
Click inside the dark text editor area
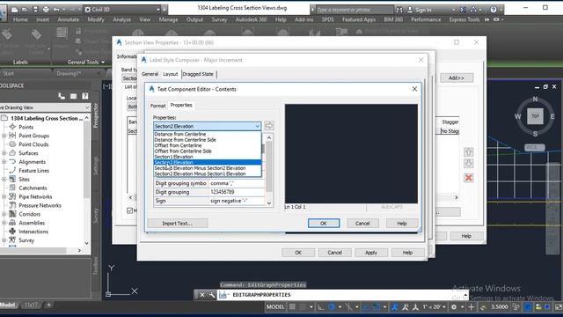[x=351, y=154]
